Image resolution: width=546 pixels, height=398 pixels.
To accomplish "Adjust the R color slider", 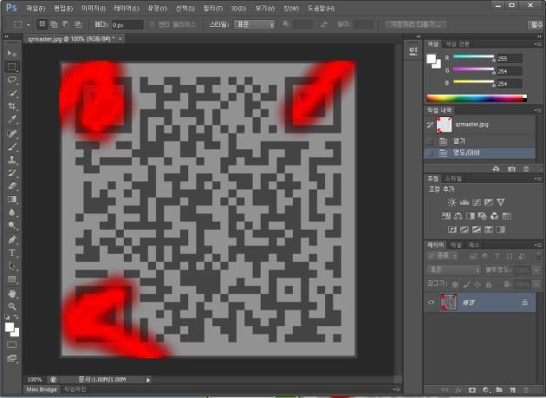I will pyautogui.click(x=473, y=57).
